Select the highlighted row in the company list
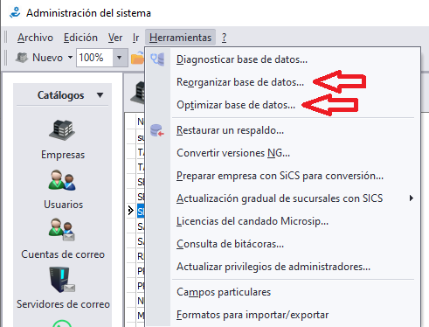 tap(141, 212)
